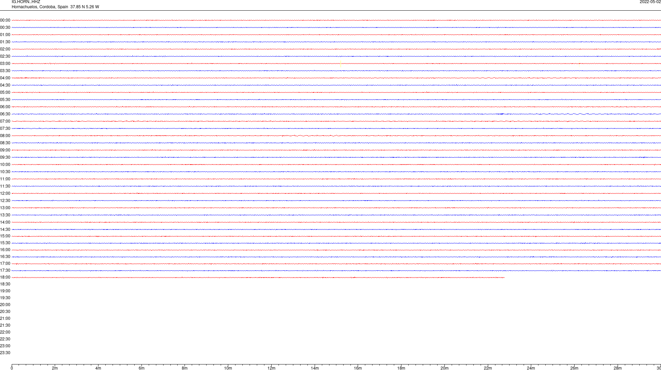661x371 pixels.
Task: Click the disturbance on the 08:00 red trace
Action: tap(312, 136)
